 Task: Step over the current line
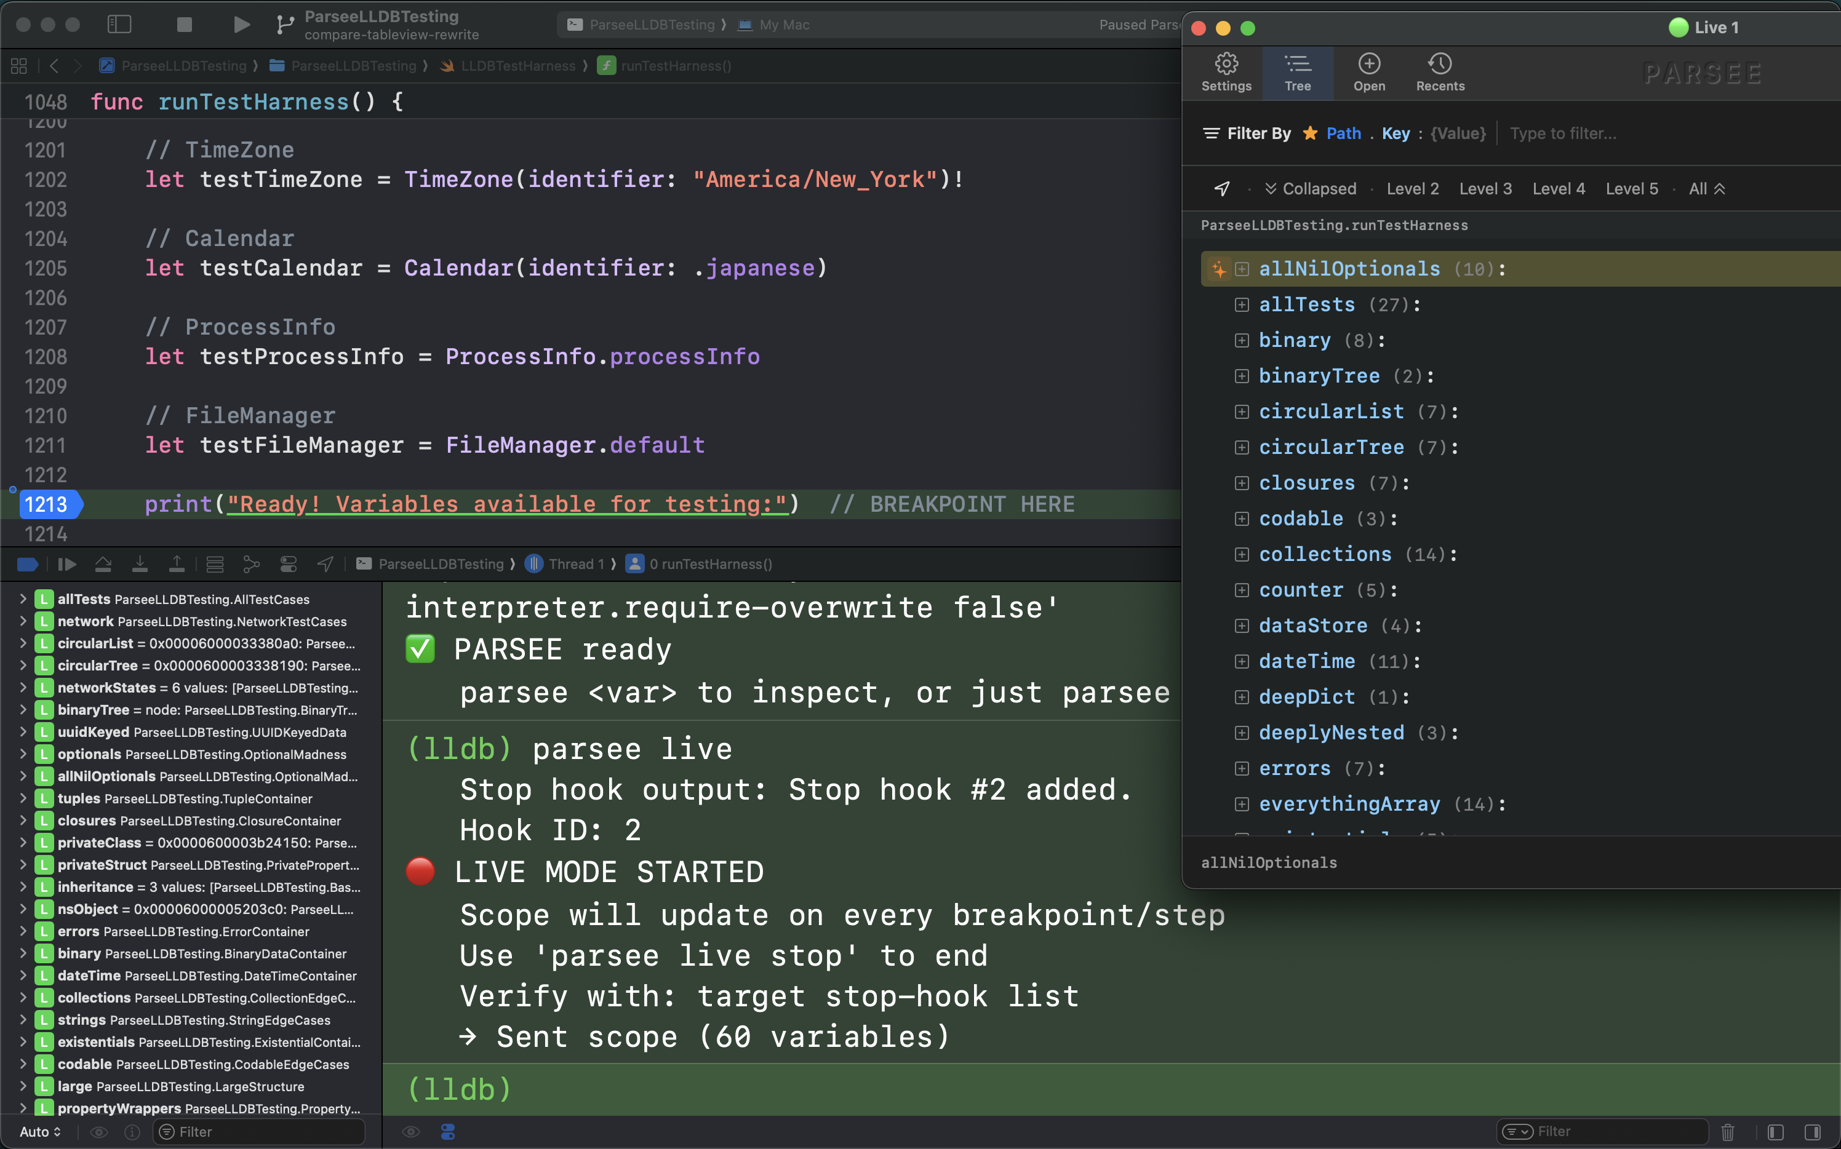coord(103,564)
